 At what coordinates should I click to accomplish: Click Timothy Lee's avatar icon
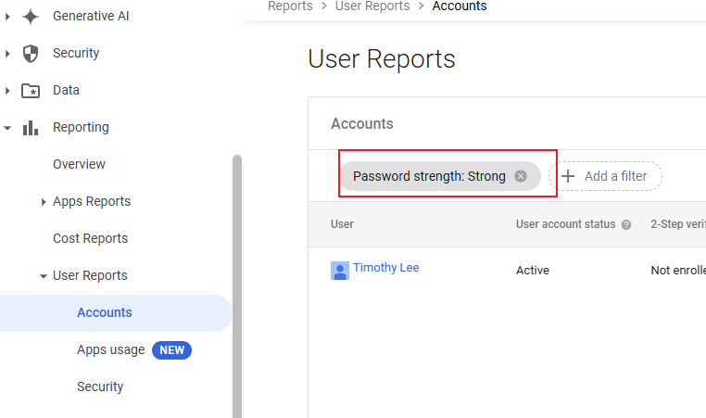tap(340, 270)
